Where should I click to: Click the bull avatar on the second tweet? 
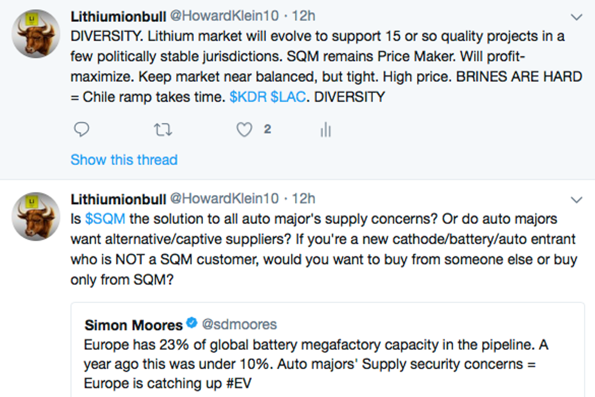point(36,216)
